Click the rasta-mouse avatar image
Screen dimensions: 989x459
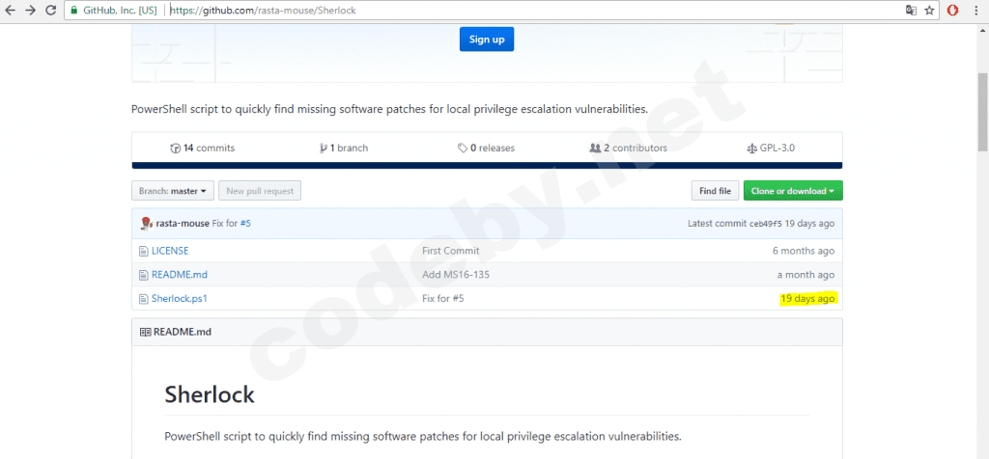coord(147,223)
